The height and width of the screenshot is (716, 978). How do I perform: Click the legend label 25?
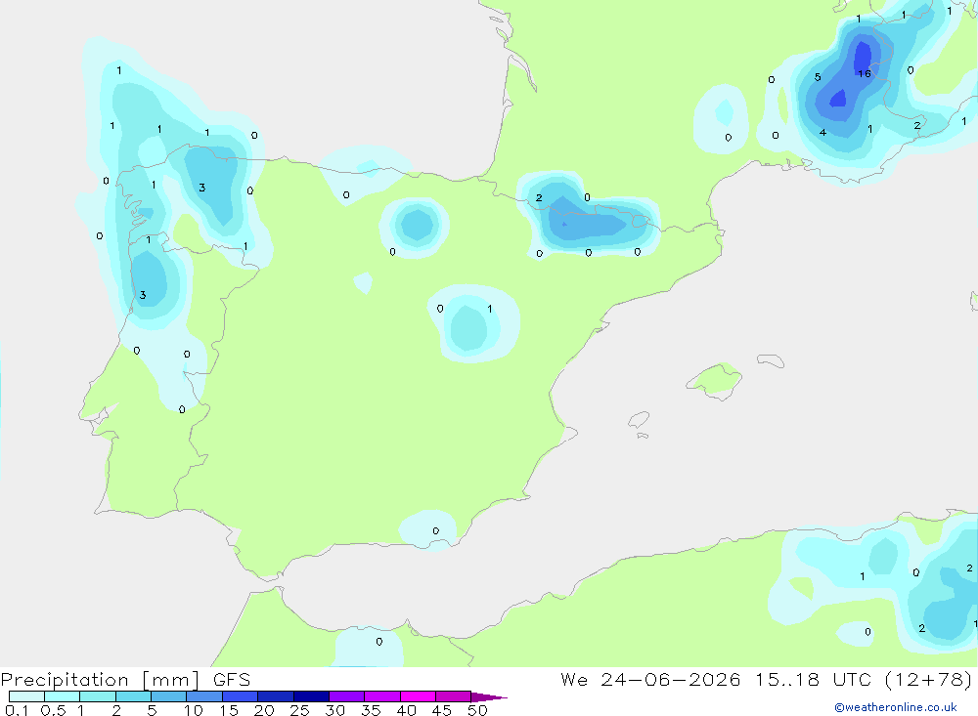pyautogui.click(x=299, y=710)
